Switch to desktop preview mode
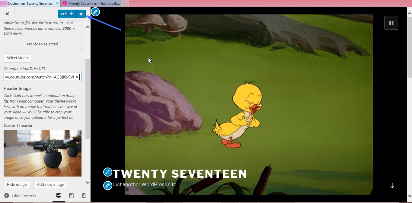 (x=59, y=196)
